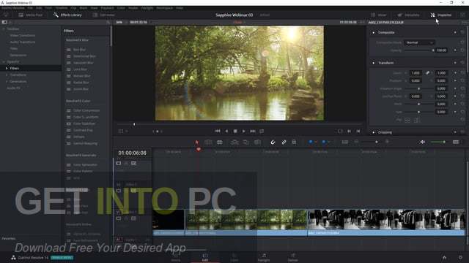Collapse the Toolbox tree node
469x263 pixels.
pos(4,29)
